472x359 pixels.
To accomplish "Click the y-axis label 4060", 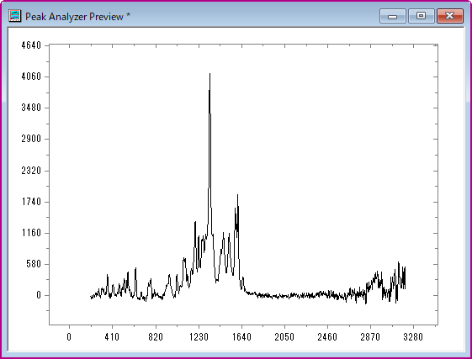I will (31, 77).
